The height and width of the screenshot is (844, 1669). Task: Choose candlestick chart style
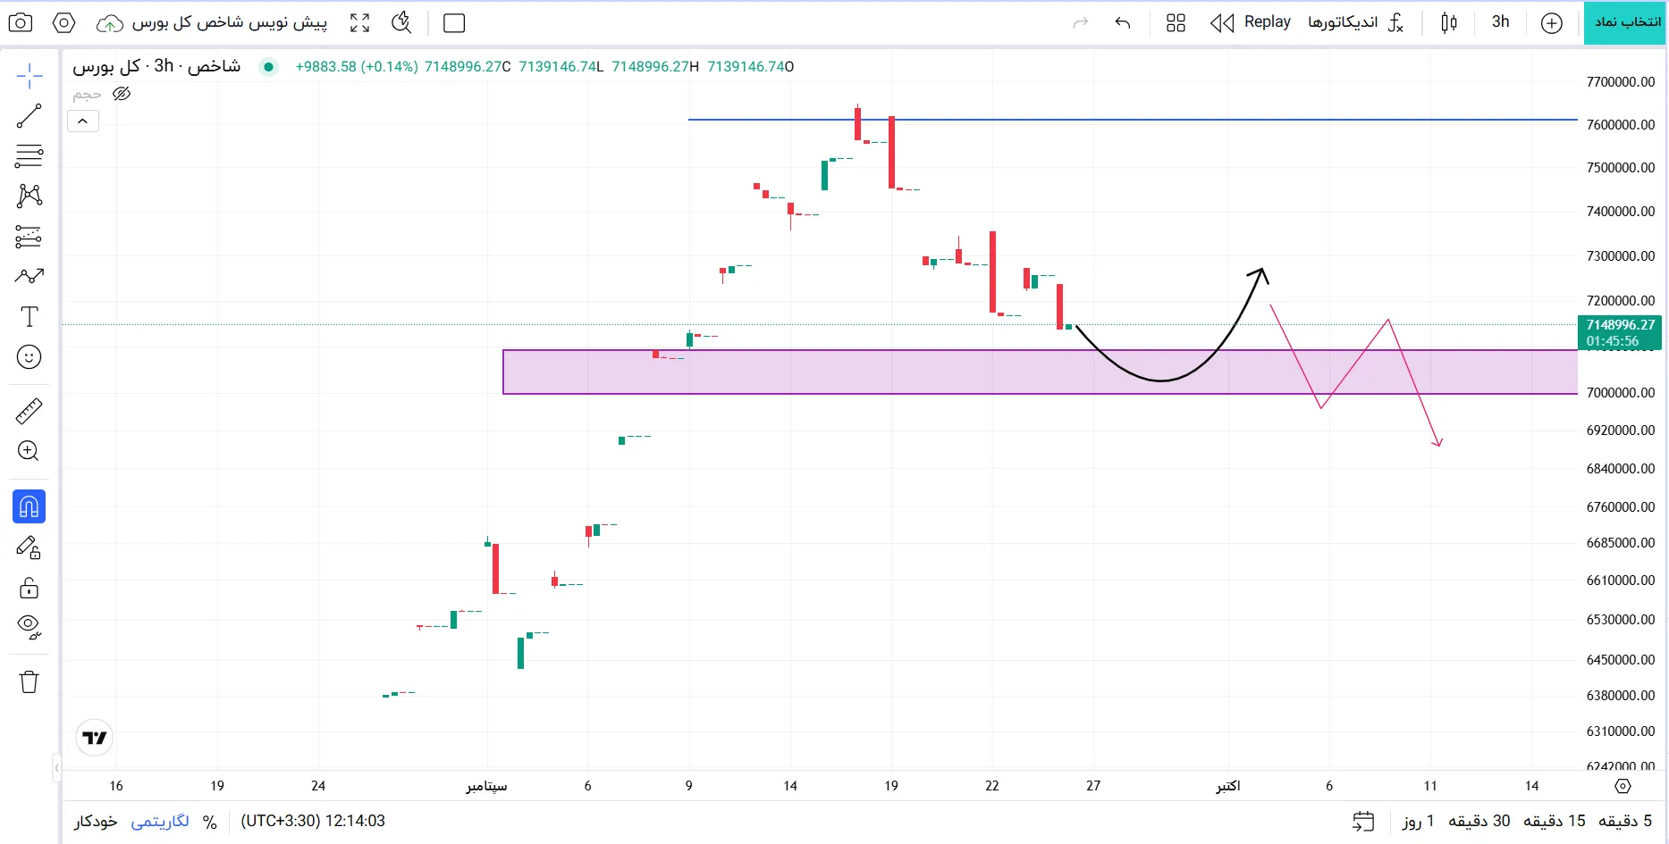pyautogui.click(x=1449, y=23)
